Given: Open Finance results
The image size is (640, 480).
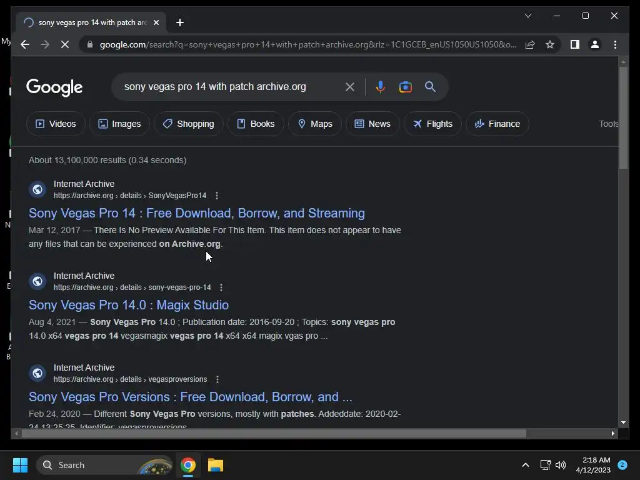Looking at the screenshot, I should point(497,124).
